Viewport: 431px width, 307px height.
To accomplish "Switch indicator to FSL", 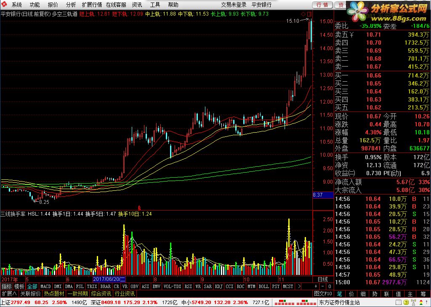I will click(x=80, y=286).
